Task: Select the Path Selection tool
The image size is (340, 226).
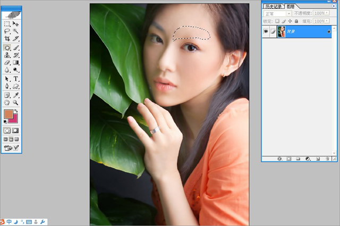Action: click(7, 79)
